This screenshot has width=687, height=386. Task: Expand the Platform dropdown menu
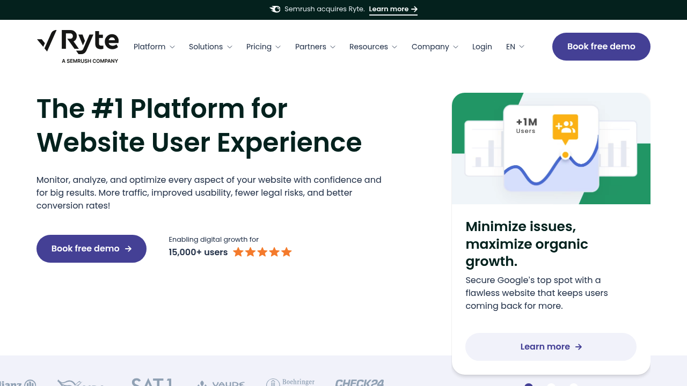[154, 47]
